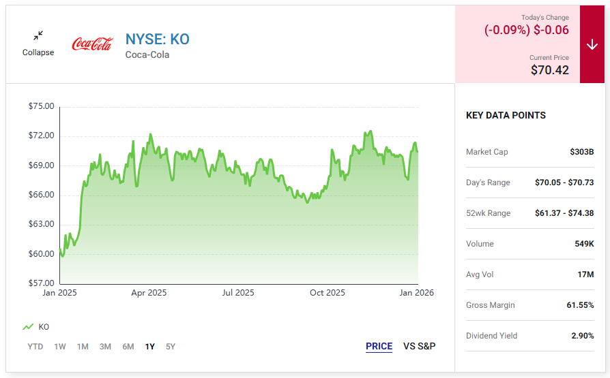Click the Dividend Yield value 2.90%

(583, 336)
